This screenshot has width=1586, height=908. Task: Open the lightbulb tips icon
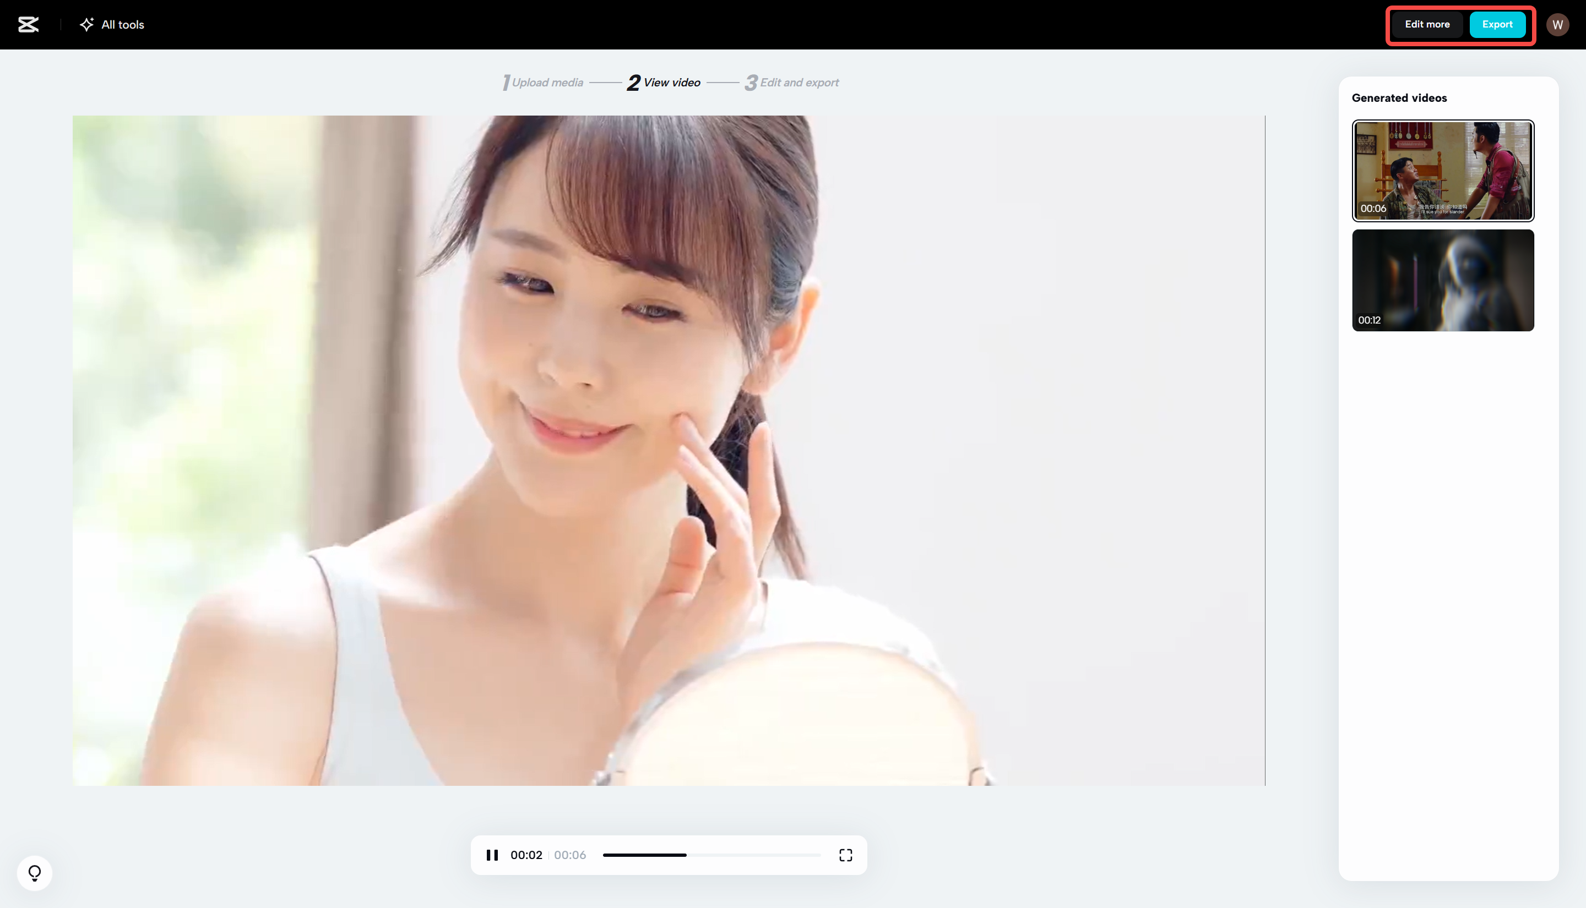pos(34,872)
